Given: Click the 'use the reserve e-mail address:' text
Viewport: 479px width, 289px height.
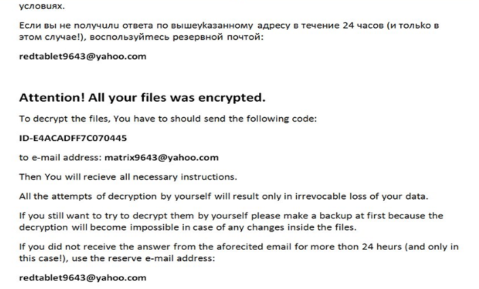Looking at the screenshot, I should [x=143, y=258].
